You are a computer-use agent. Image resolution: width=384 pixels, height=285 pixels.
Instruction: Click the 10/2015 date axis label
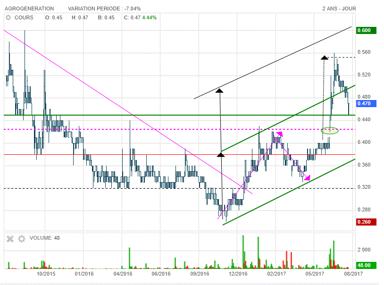pyautogui.click(x=46, y=274)
